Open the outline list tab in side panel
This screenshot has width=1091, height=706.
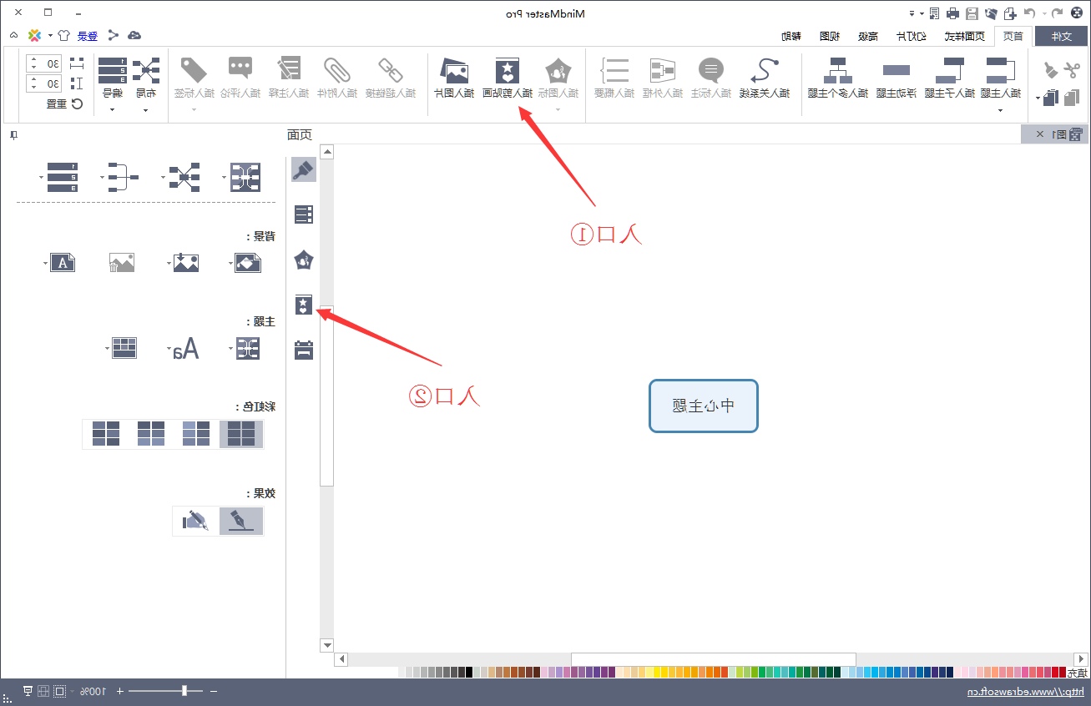304,214
